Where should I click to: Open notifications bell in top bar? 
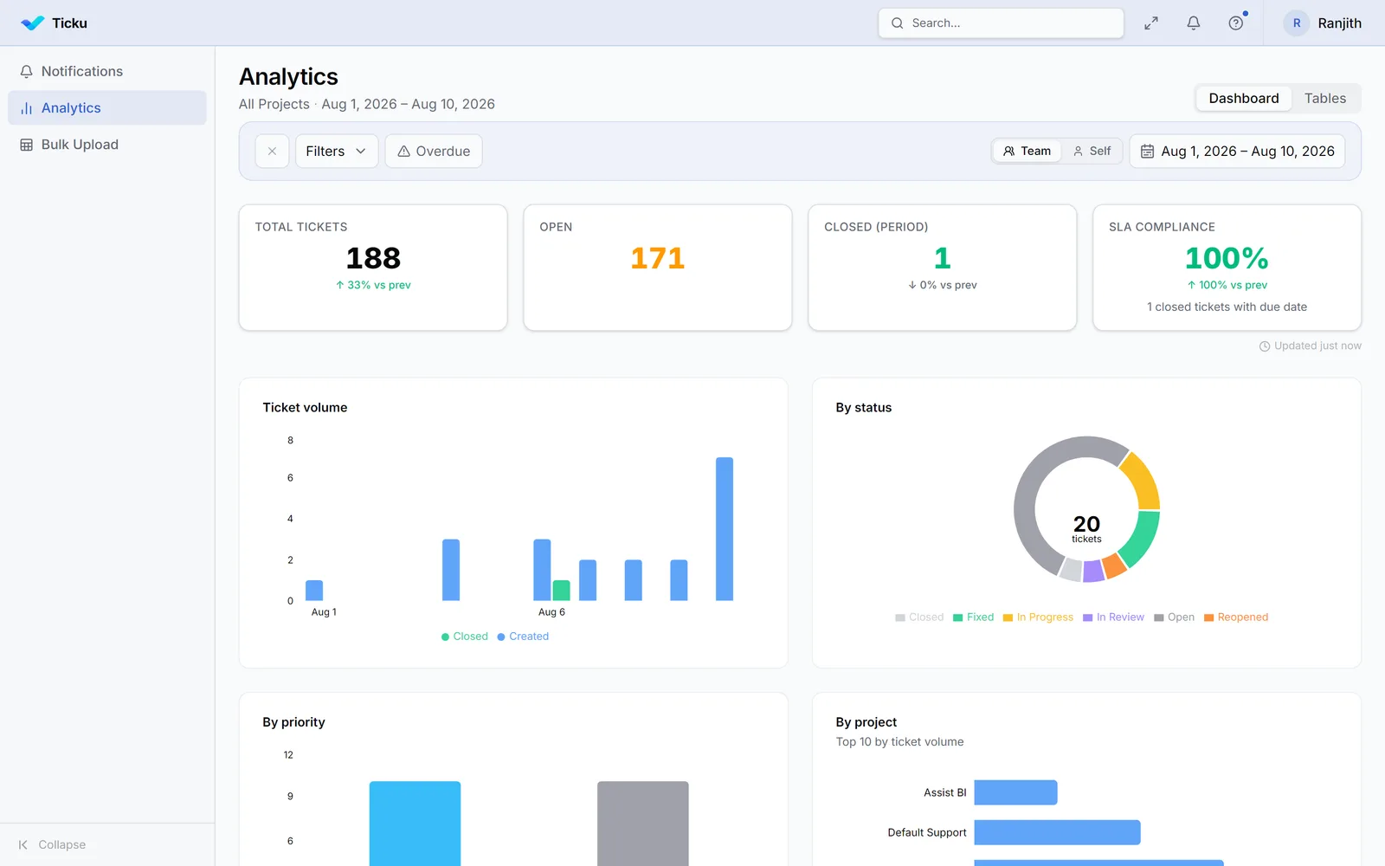click(x=1194, y=23)
